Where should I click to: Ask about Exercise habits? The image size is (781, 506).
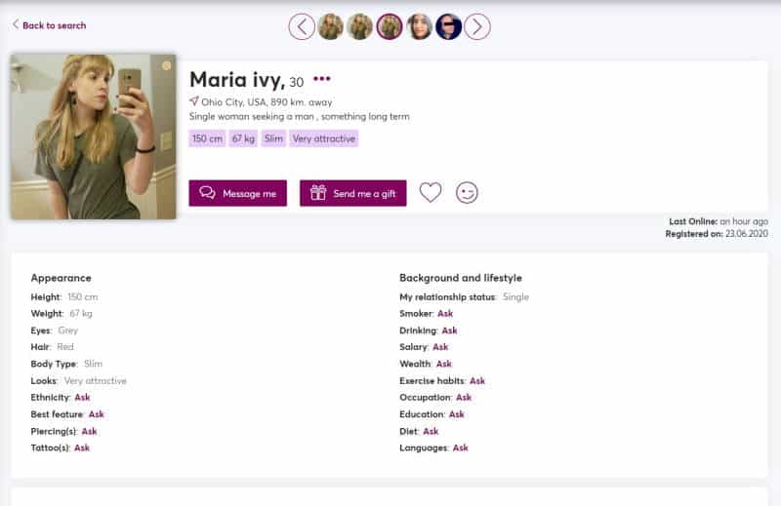point(477,380)
